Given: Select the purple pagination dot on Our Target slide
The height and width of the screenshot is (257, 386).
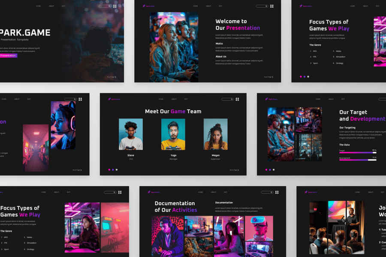Looking at the screenshot, I should [270, 169].
